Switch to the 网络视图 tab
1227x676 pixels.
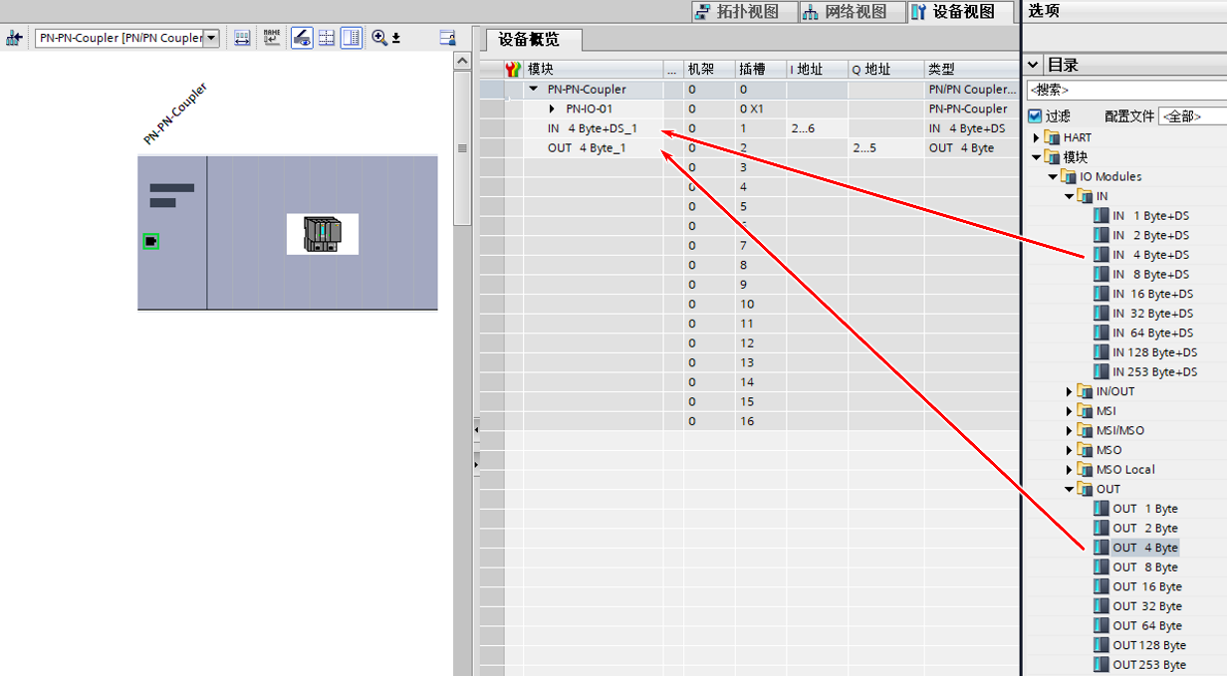pos(843,12)
